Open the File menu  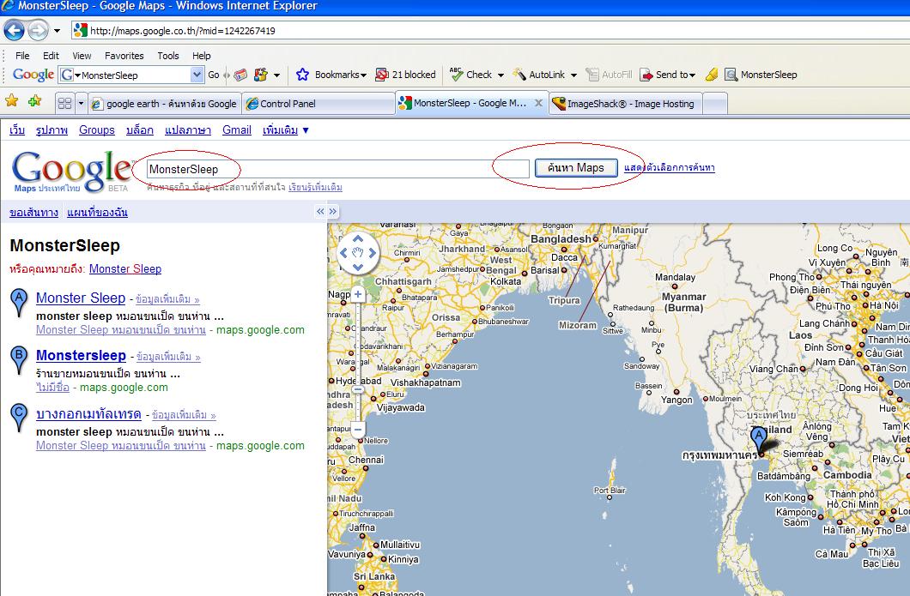pyautogui.click(x=22, y=56)
